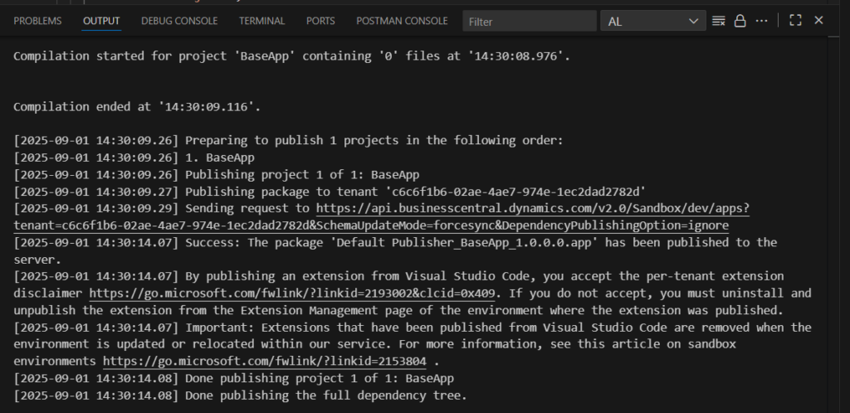
Task: Toggle output auto-scroll lock
Action: [740, 21]
